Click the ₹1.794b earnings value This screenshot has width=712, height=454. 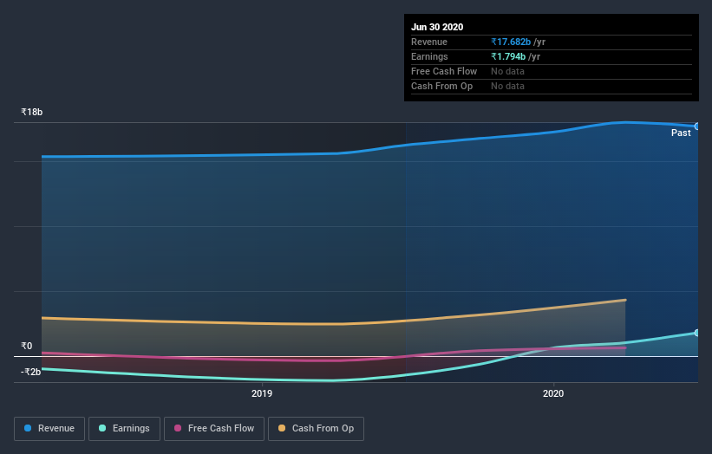(x=508, y=56)
